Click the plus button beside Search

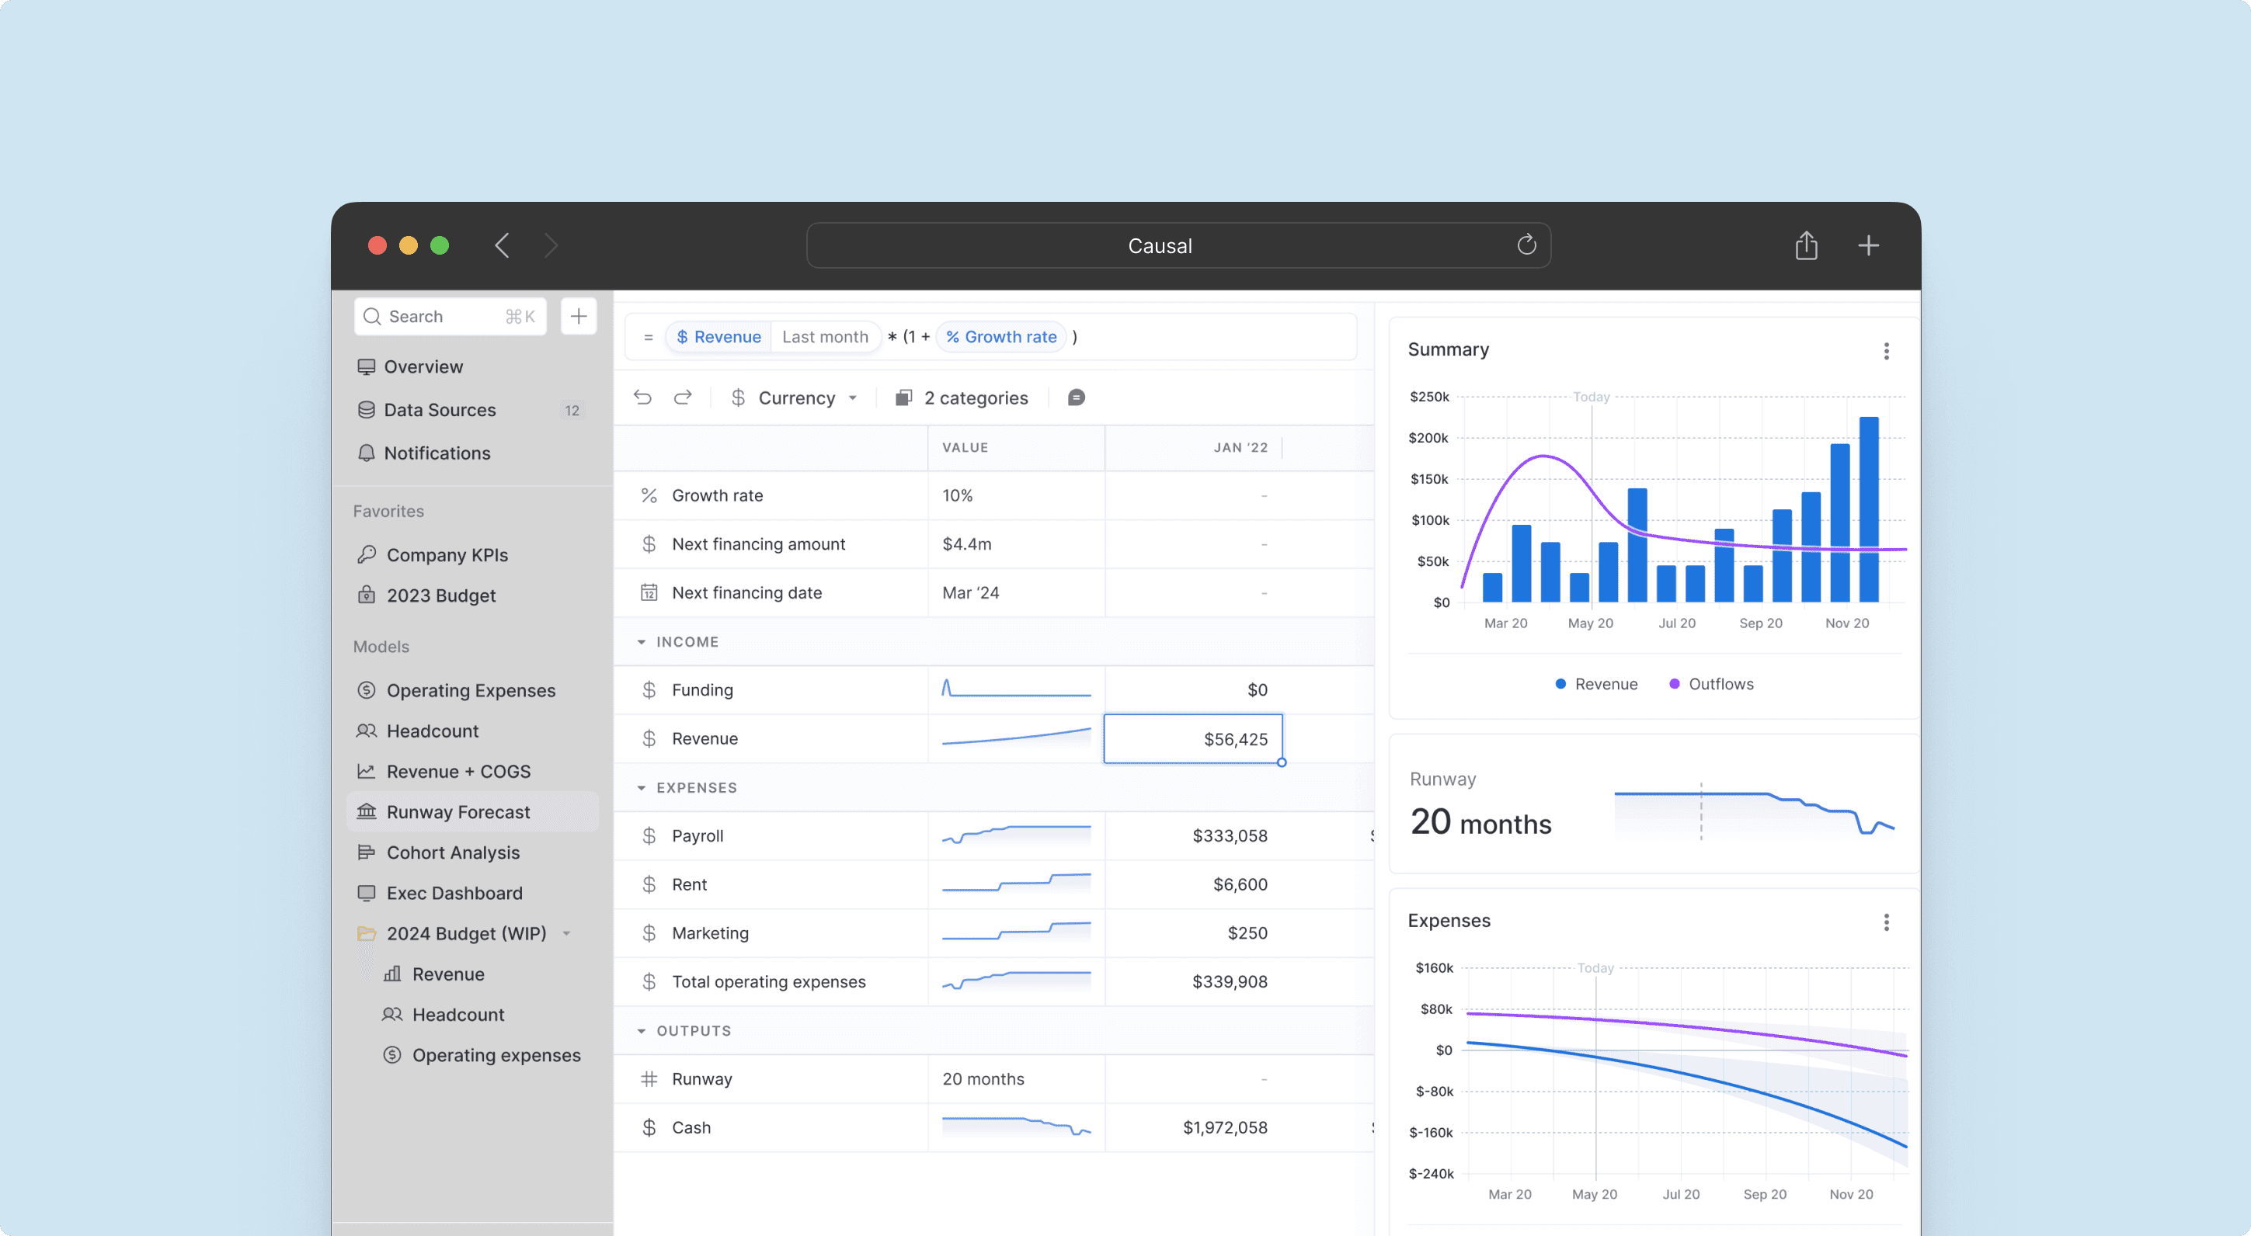[x=579, y=316]
